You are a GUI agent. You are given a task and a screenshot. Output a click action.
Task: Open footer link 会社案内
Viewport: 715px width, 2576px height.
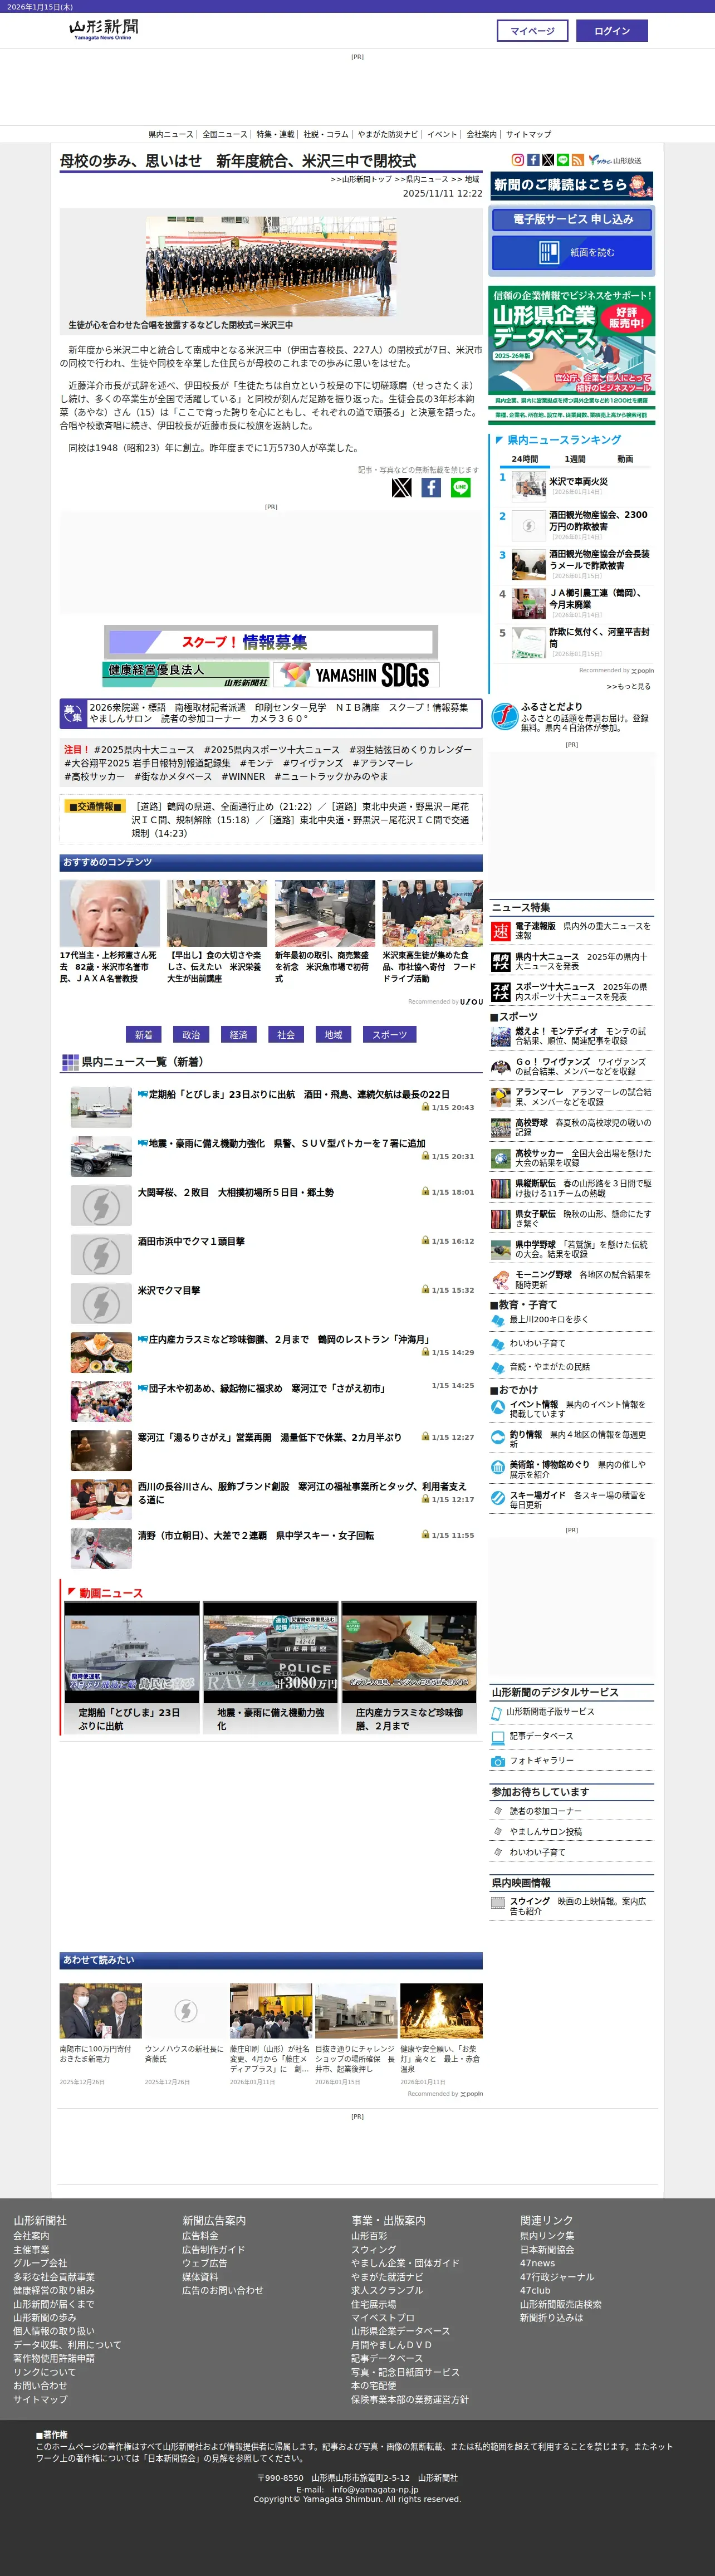[31, 2236]
